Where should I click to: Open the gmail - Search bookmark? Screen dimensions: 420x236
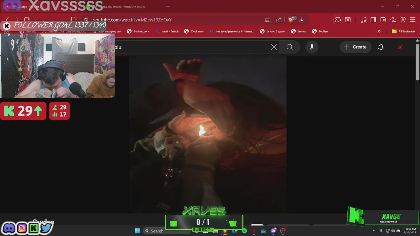point(167,31)
